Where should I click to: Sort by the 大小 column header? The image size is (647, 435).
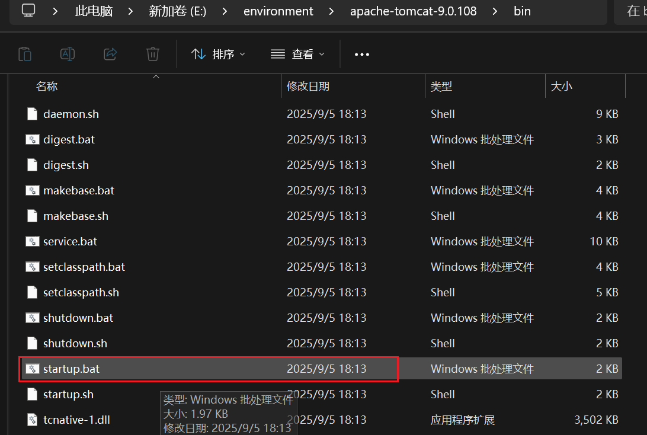tap(562, 87)
